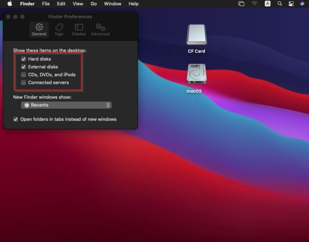Click the 'Finder Preferences' window title
Image resolution: width=309 pixels, height=242 pixels.
pyautogui.click(x=70, y=17)
